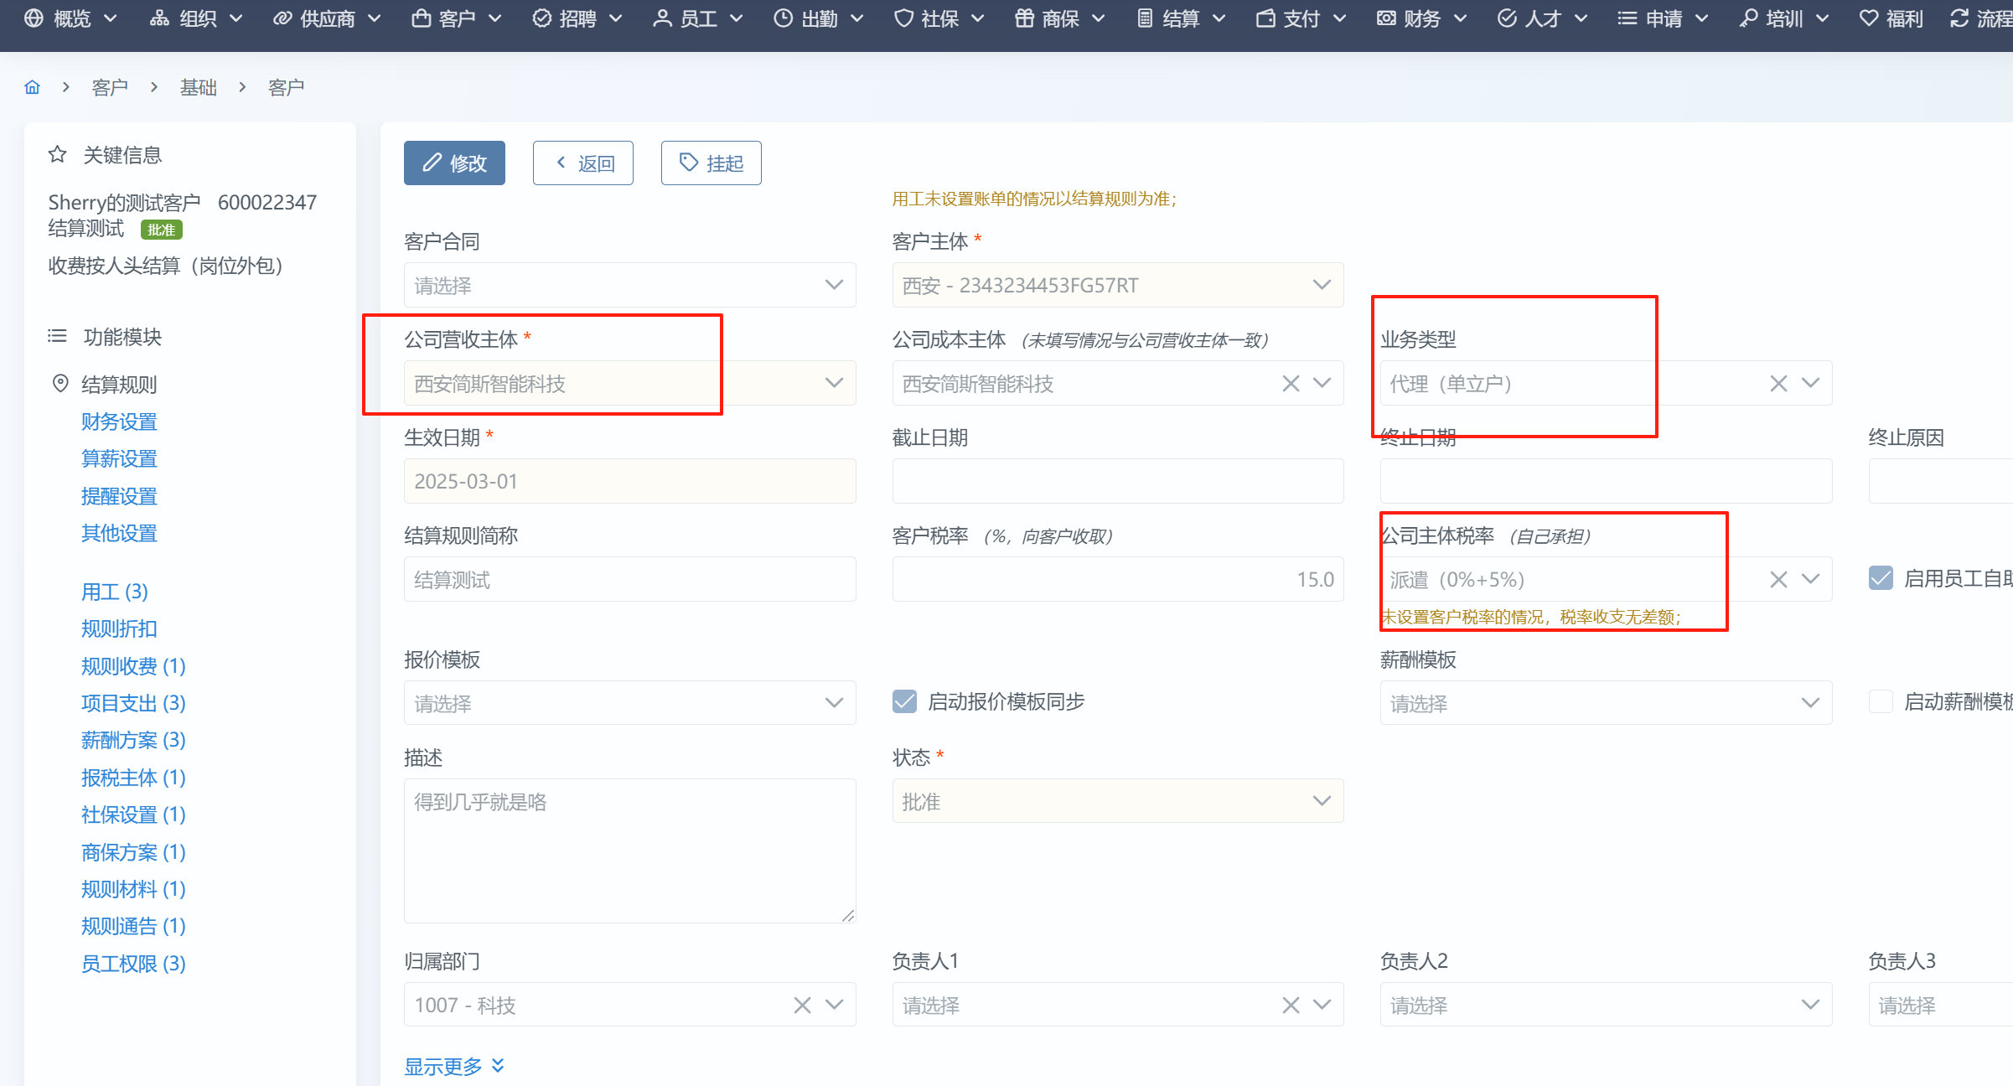Clear the 公司主体税率 selection with X icon

tap(1778, 579)
